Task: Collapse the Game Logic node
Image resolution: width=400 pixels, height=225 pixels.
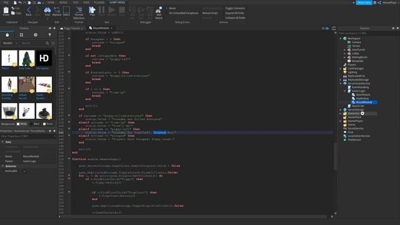Action: point(344,91)
